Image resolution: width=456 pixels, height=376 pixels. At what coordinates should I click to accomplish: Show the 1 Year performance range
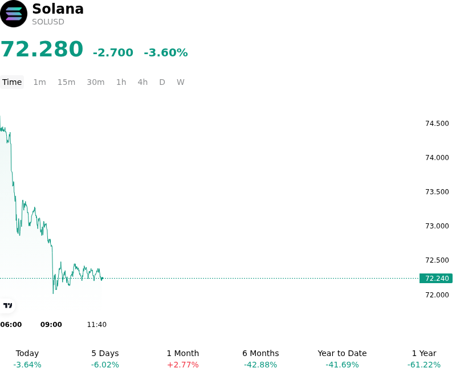[424, 359]
